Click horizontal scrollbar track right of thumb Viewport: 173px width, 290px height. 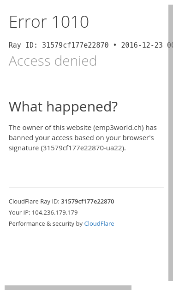coord(150,288)
